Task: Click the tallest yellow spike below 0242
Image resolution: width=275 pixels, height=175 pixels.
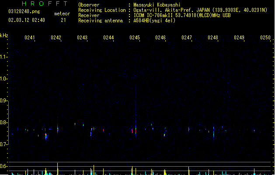Action: click(x=58, y=169)
